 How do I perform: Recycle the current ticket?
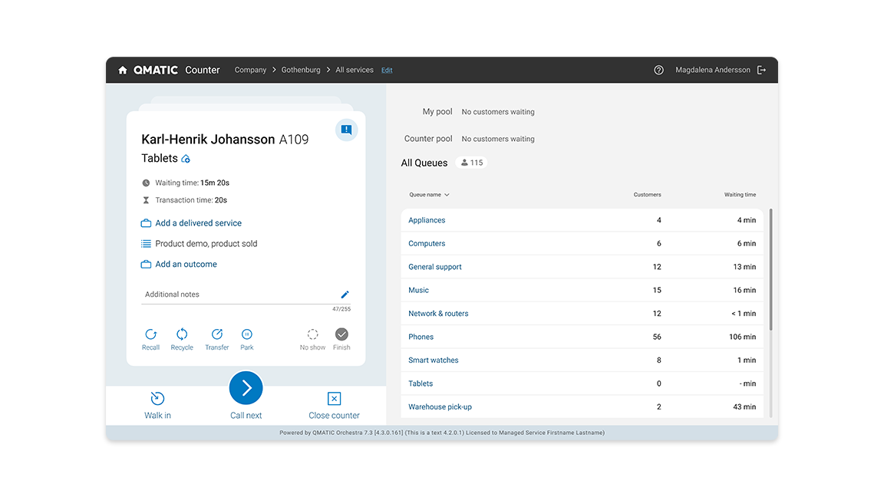182,339
